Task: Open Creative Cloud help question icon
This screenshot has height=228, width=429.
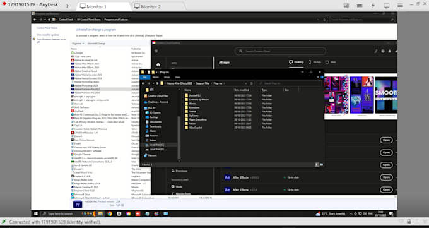Action: 383,51
